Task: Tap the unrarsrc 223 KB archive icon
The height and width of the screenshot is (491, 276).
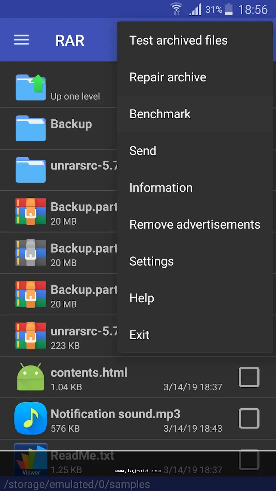Action: 31,336
